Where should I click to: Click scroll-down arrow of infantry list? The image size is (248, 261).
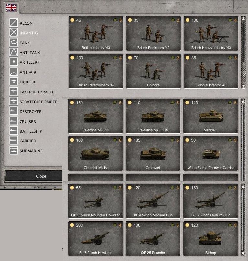click(243, 86)
